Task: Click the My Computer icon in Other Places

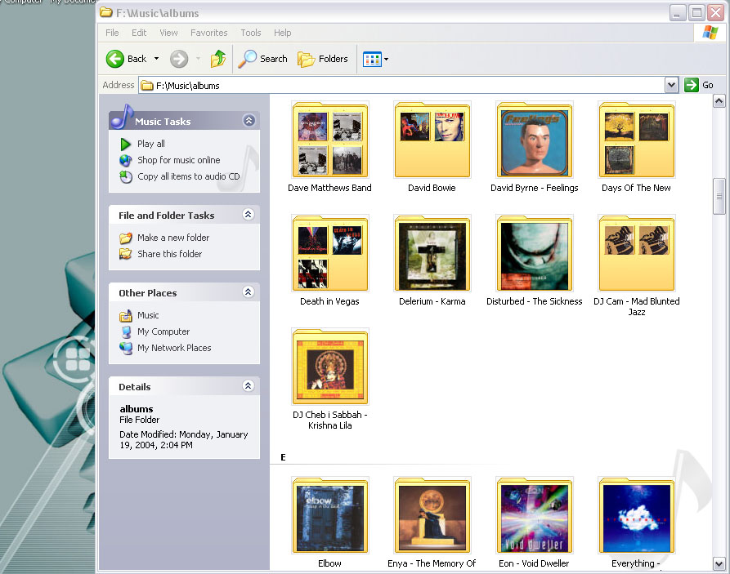Action: (x=126, y=332)
